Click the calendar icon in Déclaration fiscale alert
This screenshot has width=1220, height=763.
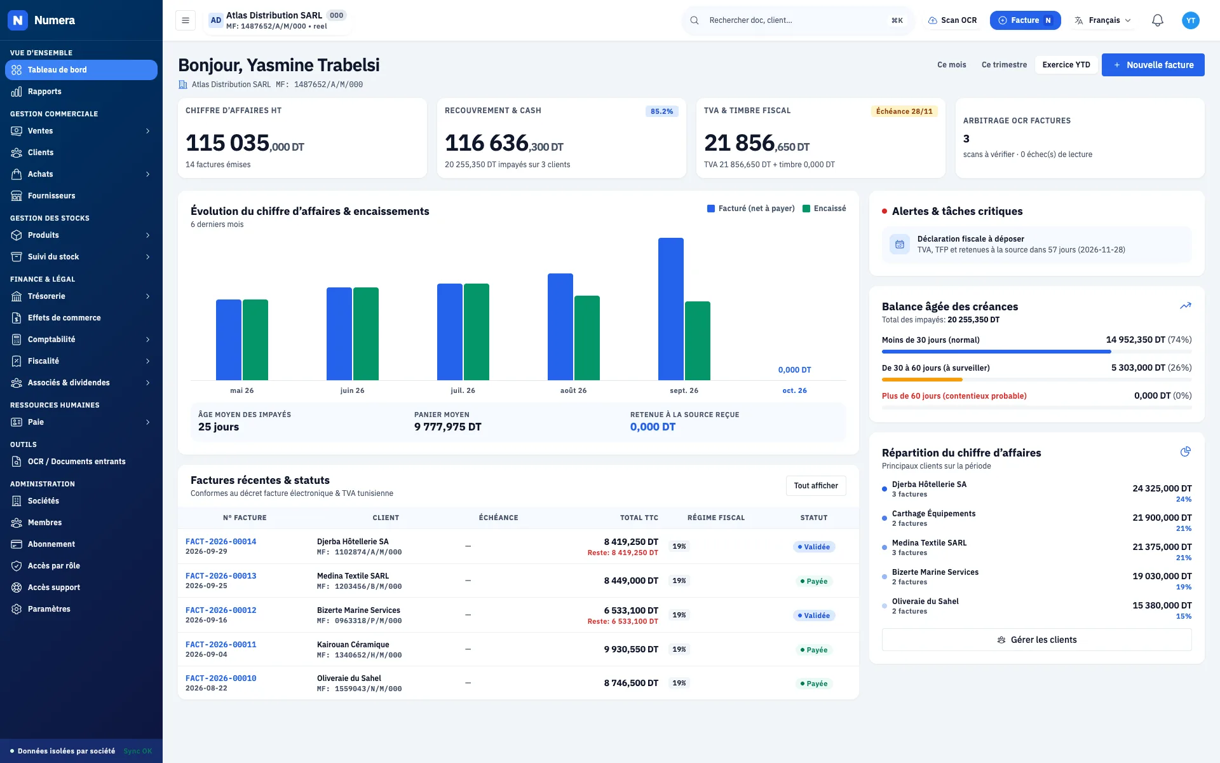(x=900, y=244)
